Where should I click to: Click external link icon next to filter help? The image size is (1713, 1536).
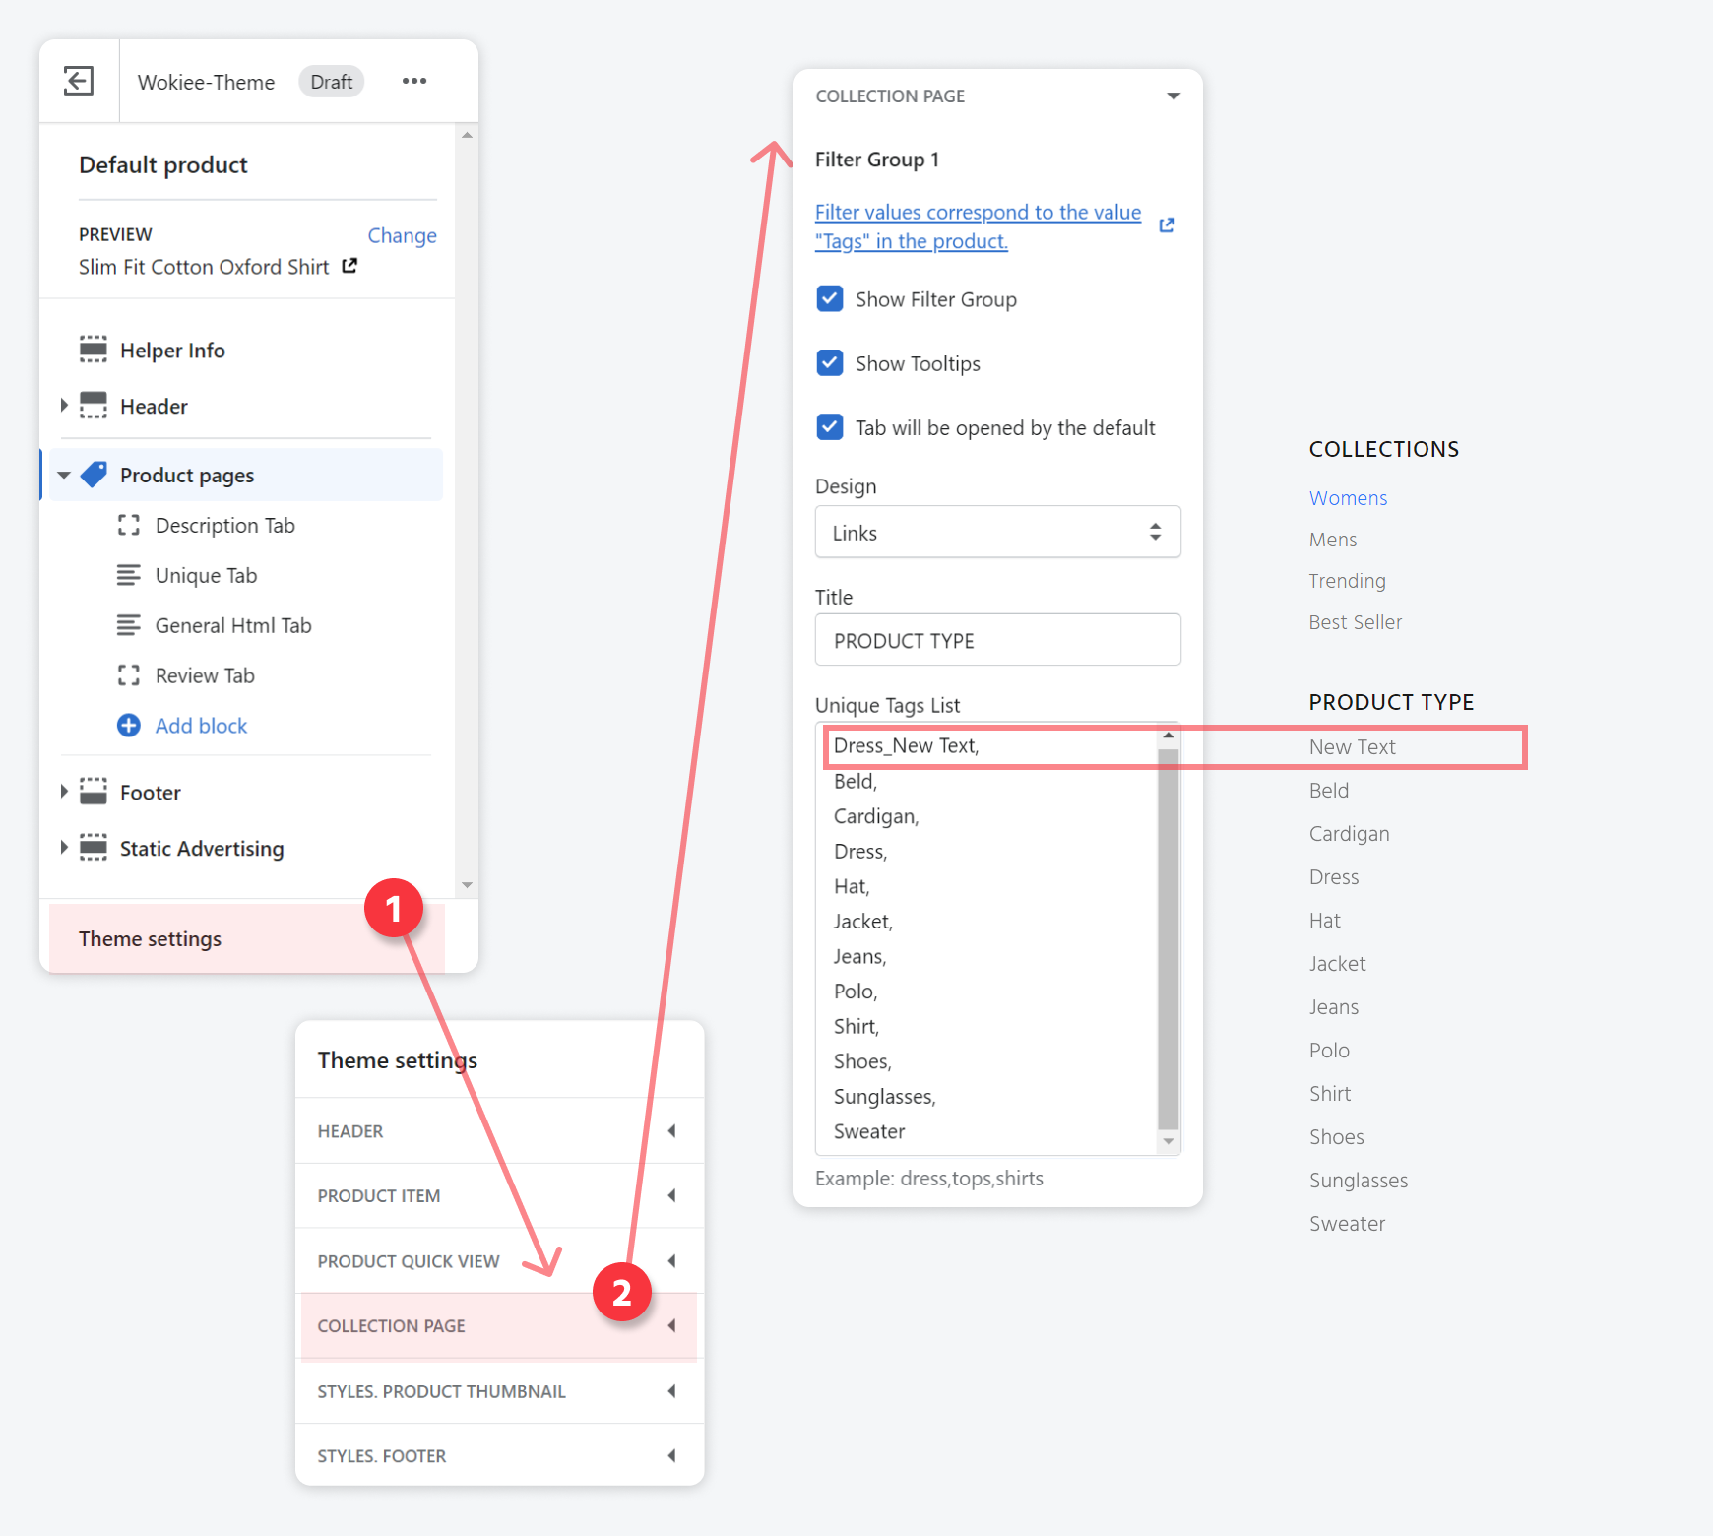point(1167,225)
